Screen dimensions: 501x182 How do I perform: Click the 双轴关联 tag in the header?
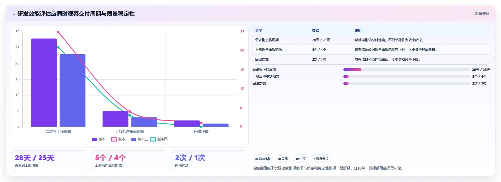pyautogui.click(x=482, y=13)
